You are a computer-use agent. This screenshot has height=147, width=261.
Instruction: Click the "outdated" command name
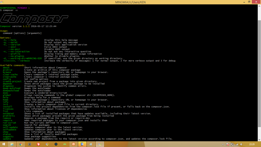(8, 114)
